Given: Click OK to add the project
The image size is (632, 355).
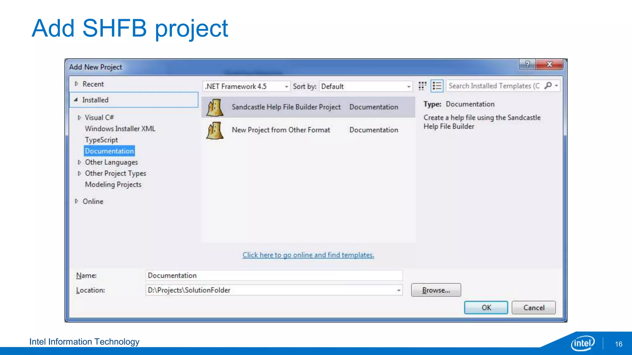Looking at the screenshot, I should (x=486, y=308).
